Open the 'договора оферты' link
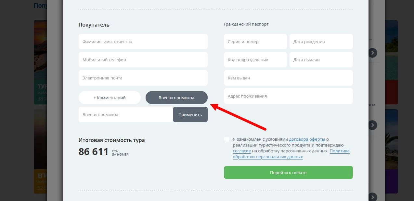414x201 pixels. coord(307,139)
